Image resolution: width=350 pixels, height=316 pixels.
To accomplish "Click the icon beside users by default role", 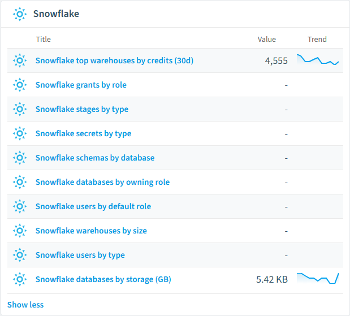I will (20, 206).
